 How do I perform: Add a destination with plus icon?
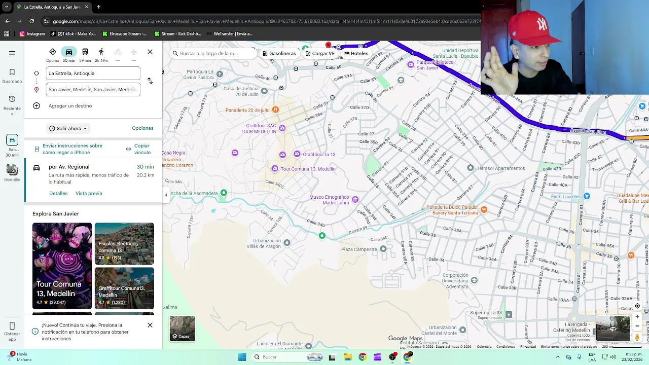click(x=37, y=106)
